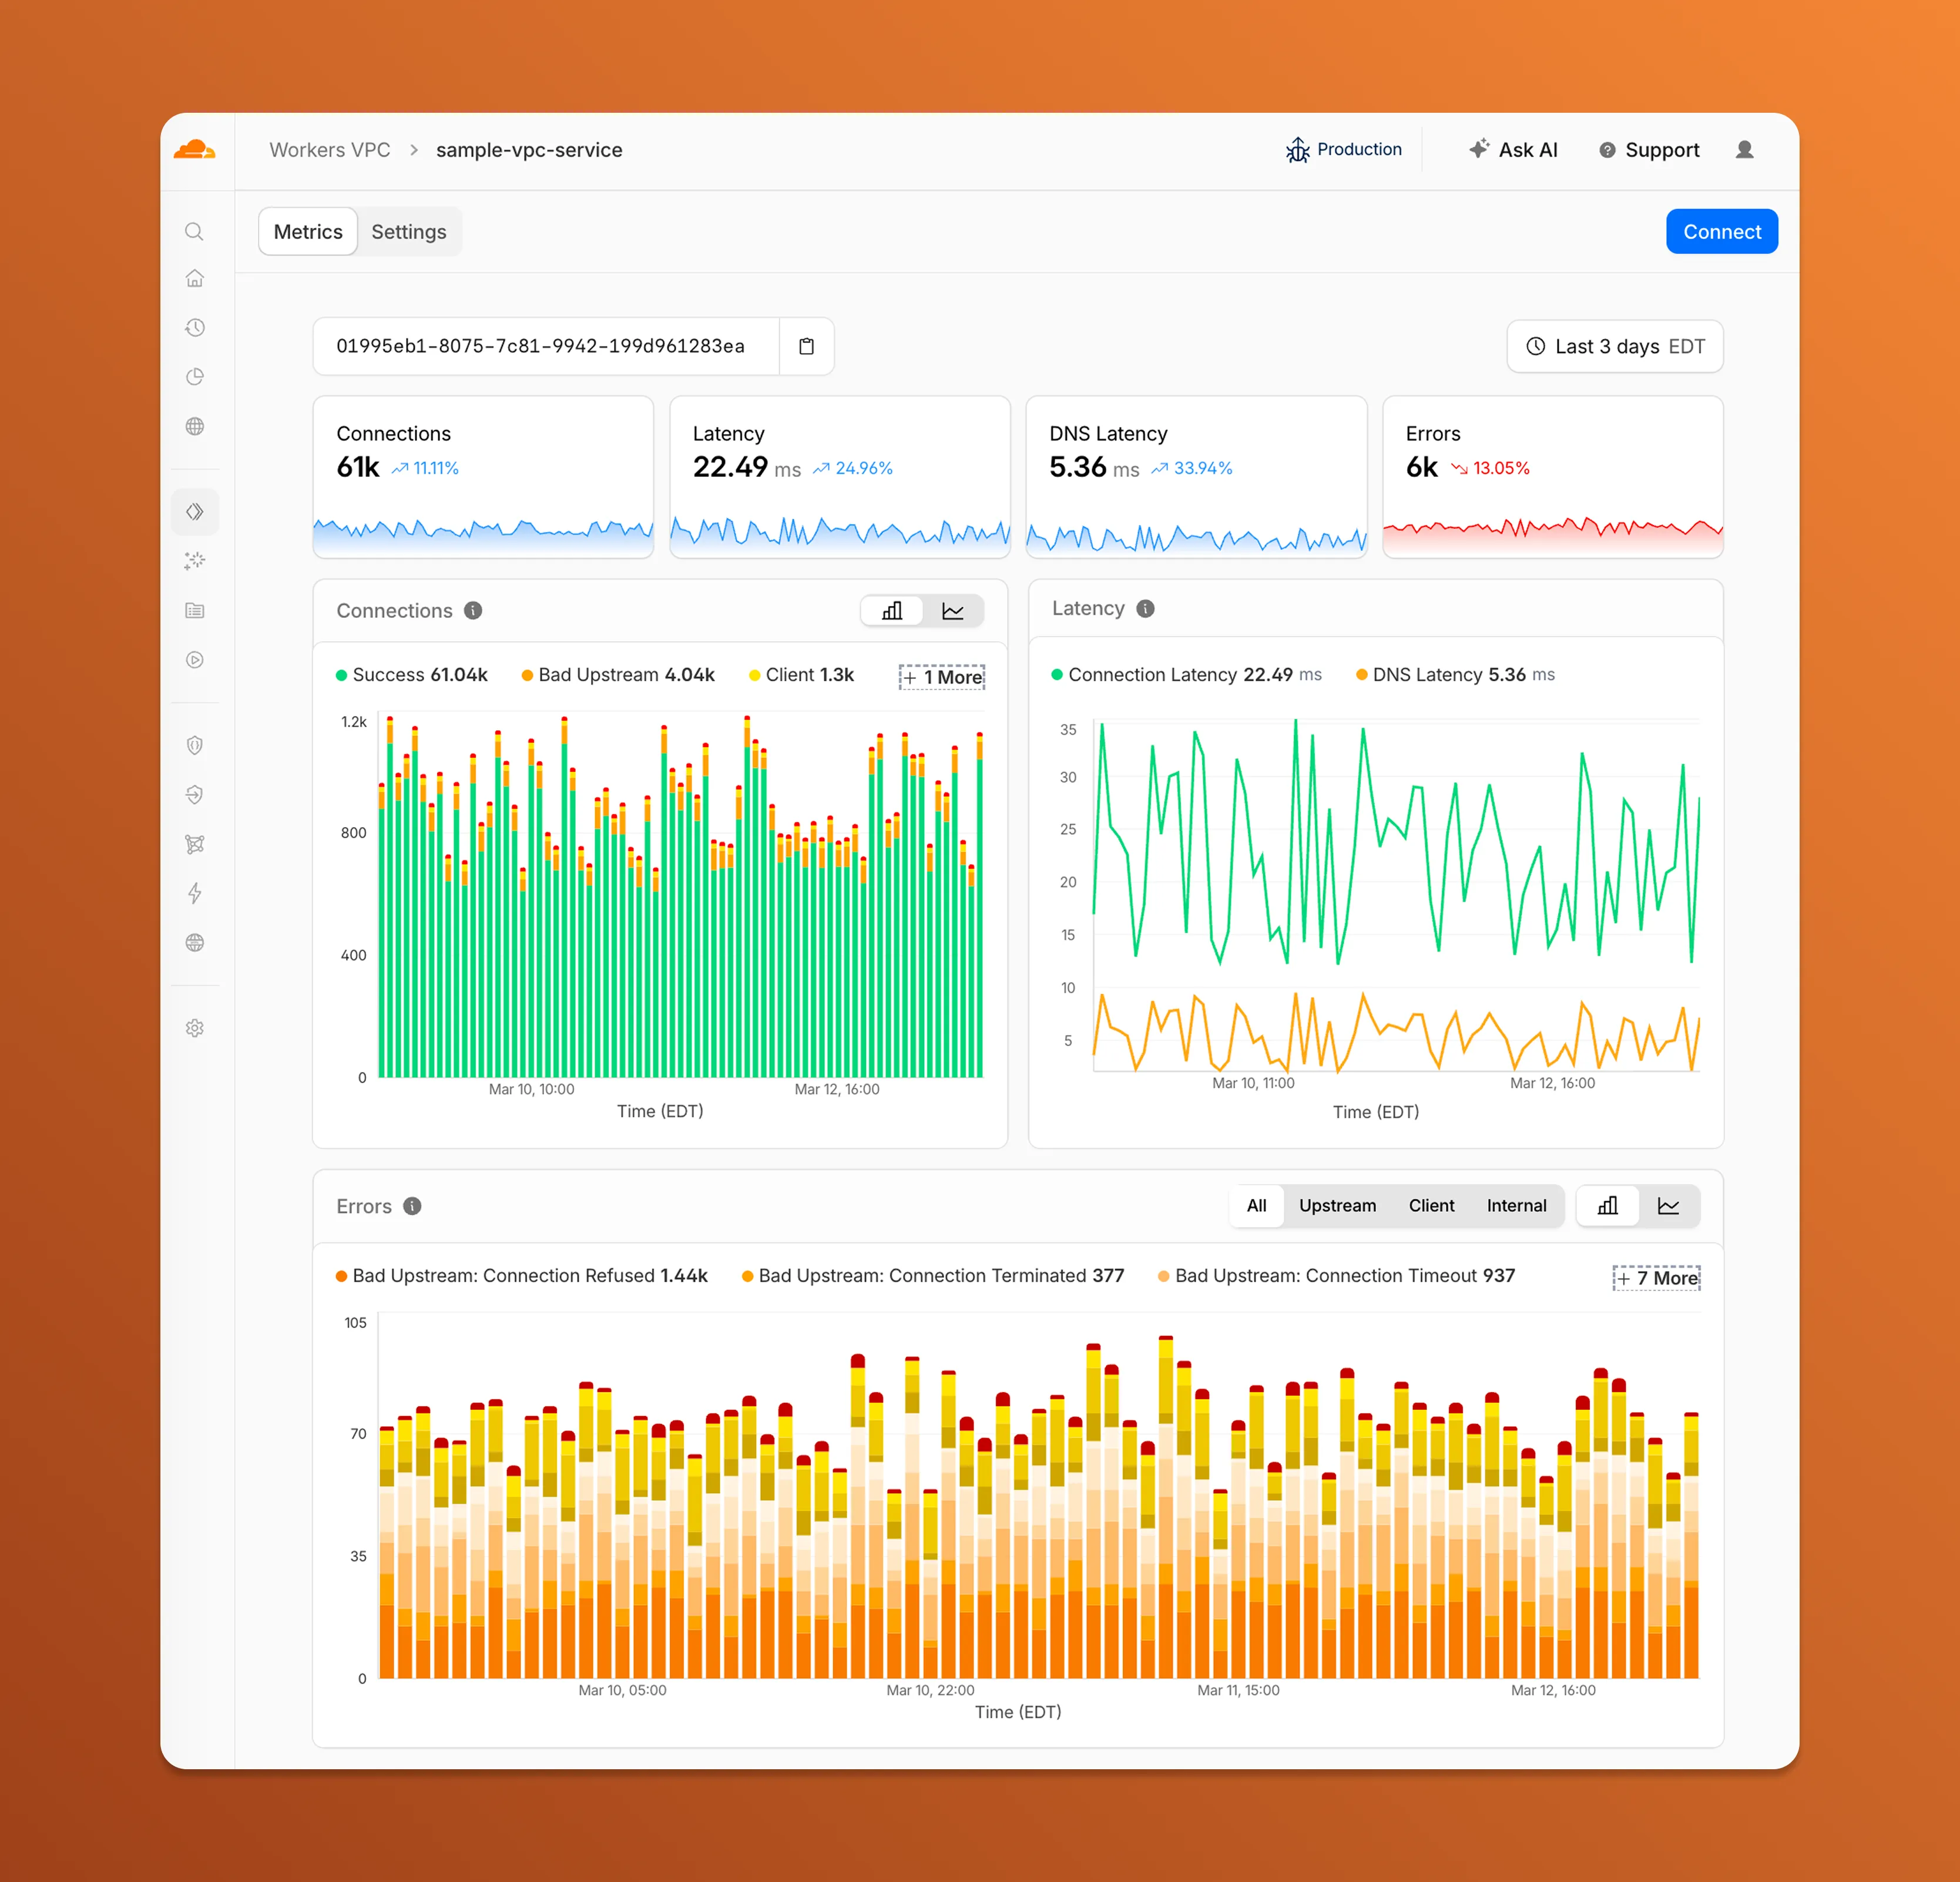Expand the 7 More series in Errors legend

tap(1656, 1277)
